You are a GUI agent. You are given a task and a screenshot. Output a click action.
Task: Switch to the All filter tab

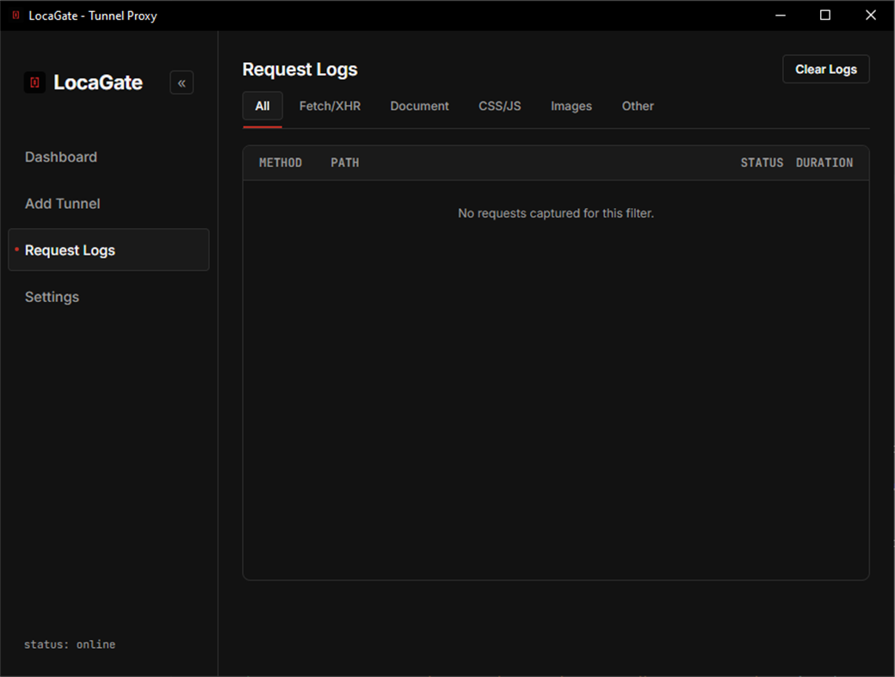[262, 106]
